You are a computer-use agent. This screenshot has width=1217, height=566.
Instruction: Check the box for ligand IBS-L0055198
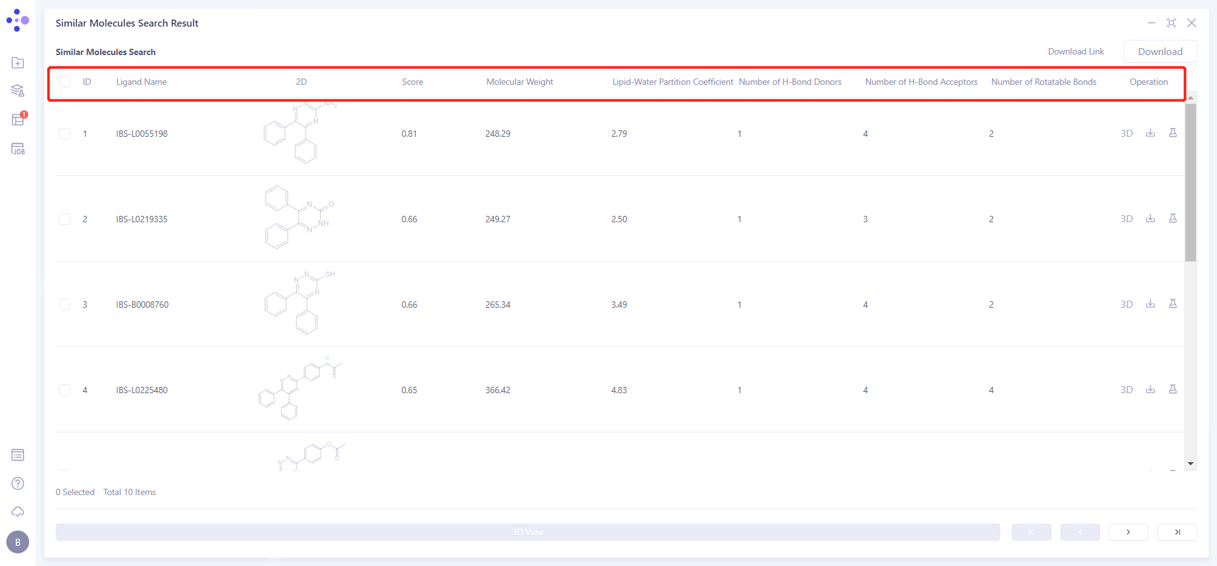click(65, 134)
